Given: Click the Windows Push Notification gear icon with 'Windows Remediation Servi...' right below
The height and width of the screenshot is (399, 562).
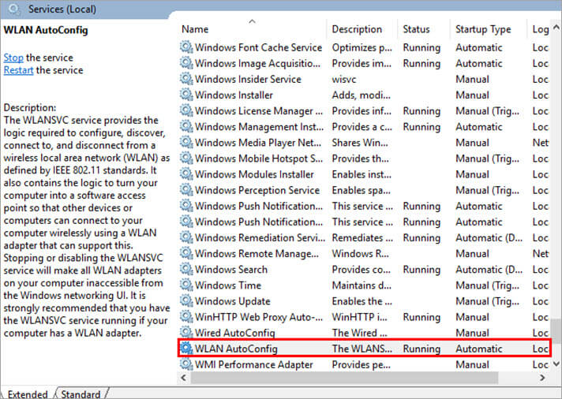Looking at the screenshot, I should click(x=186, y=222).
